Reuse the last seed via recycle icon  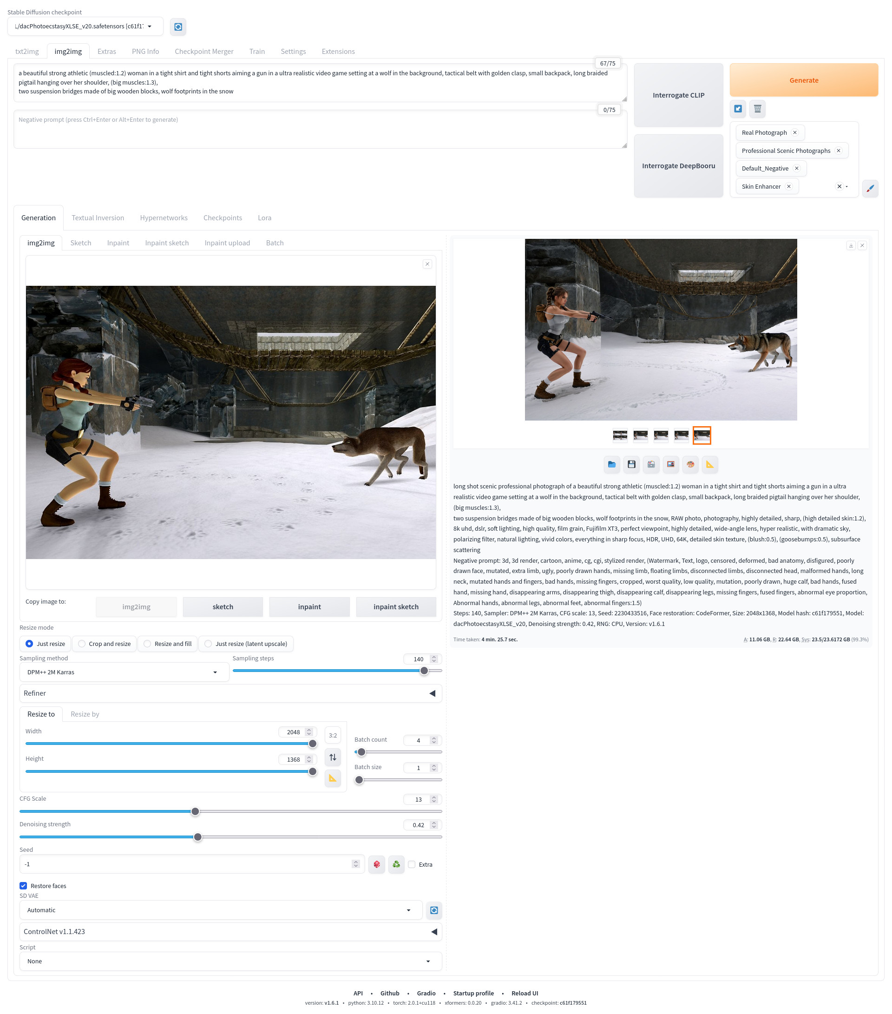396,864
